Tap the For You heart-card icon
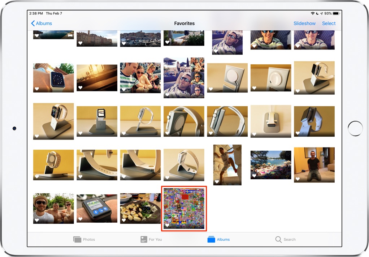This screenshot has width=369, height=257. tap(144, 239)
